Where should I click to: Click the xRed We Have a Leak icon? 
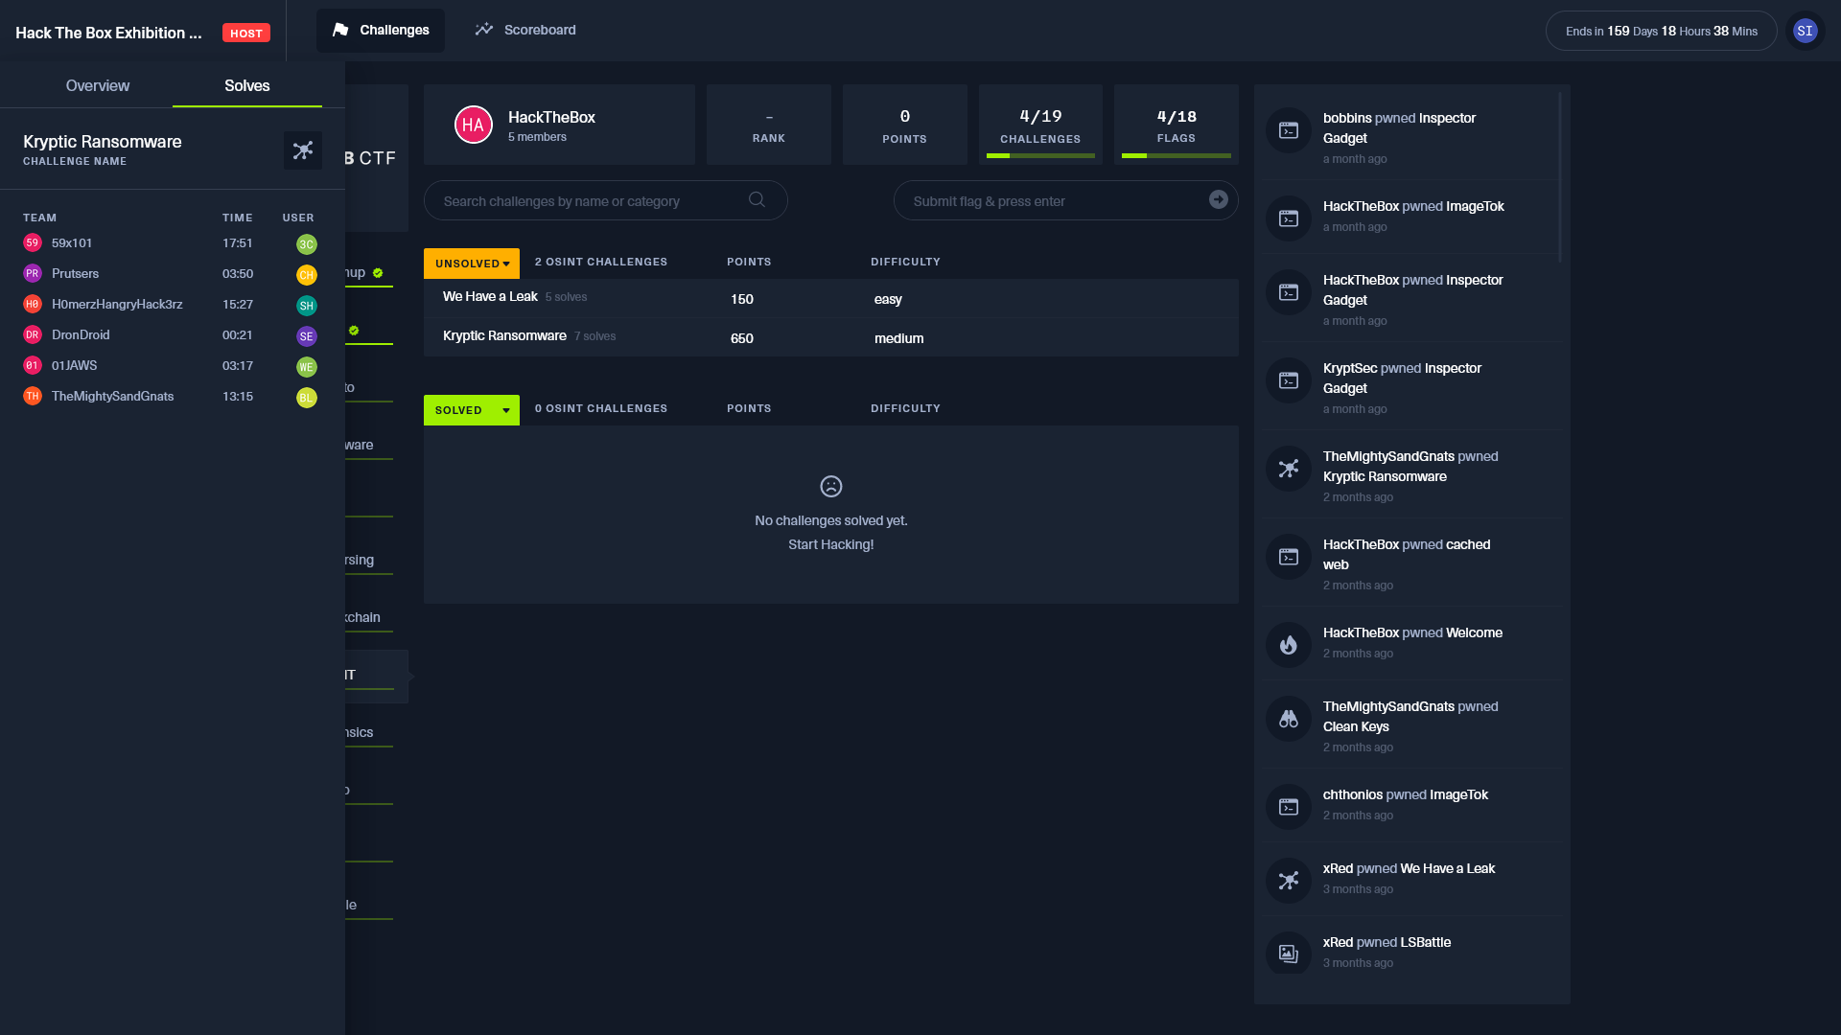[x=1289, y=880]
